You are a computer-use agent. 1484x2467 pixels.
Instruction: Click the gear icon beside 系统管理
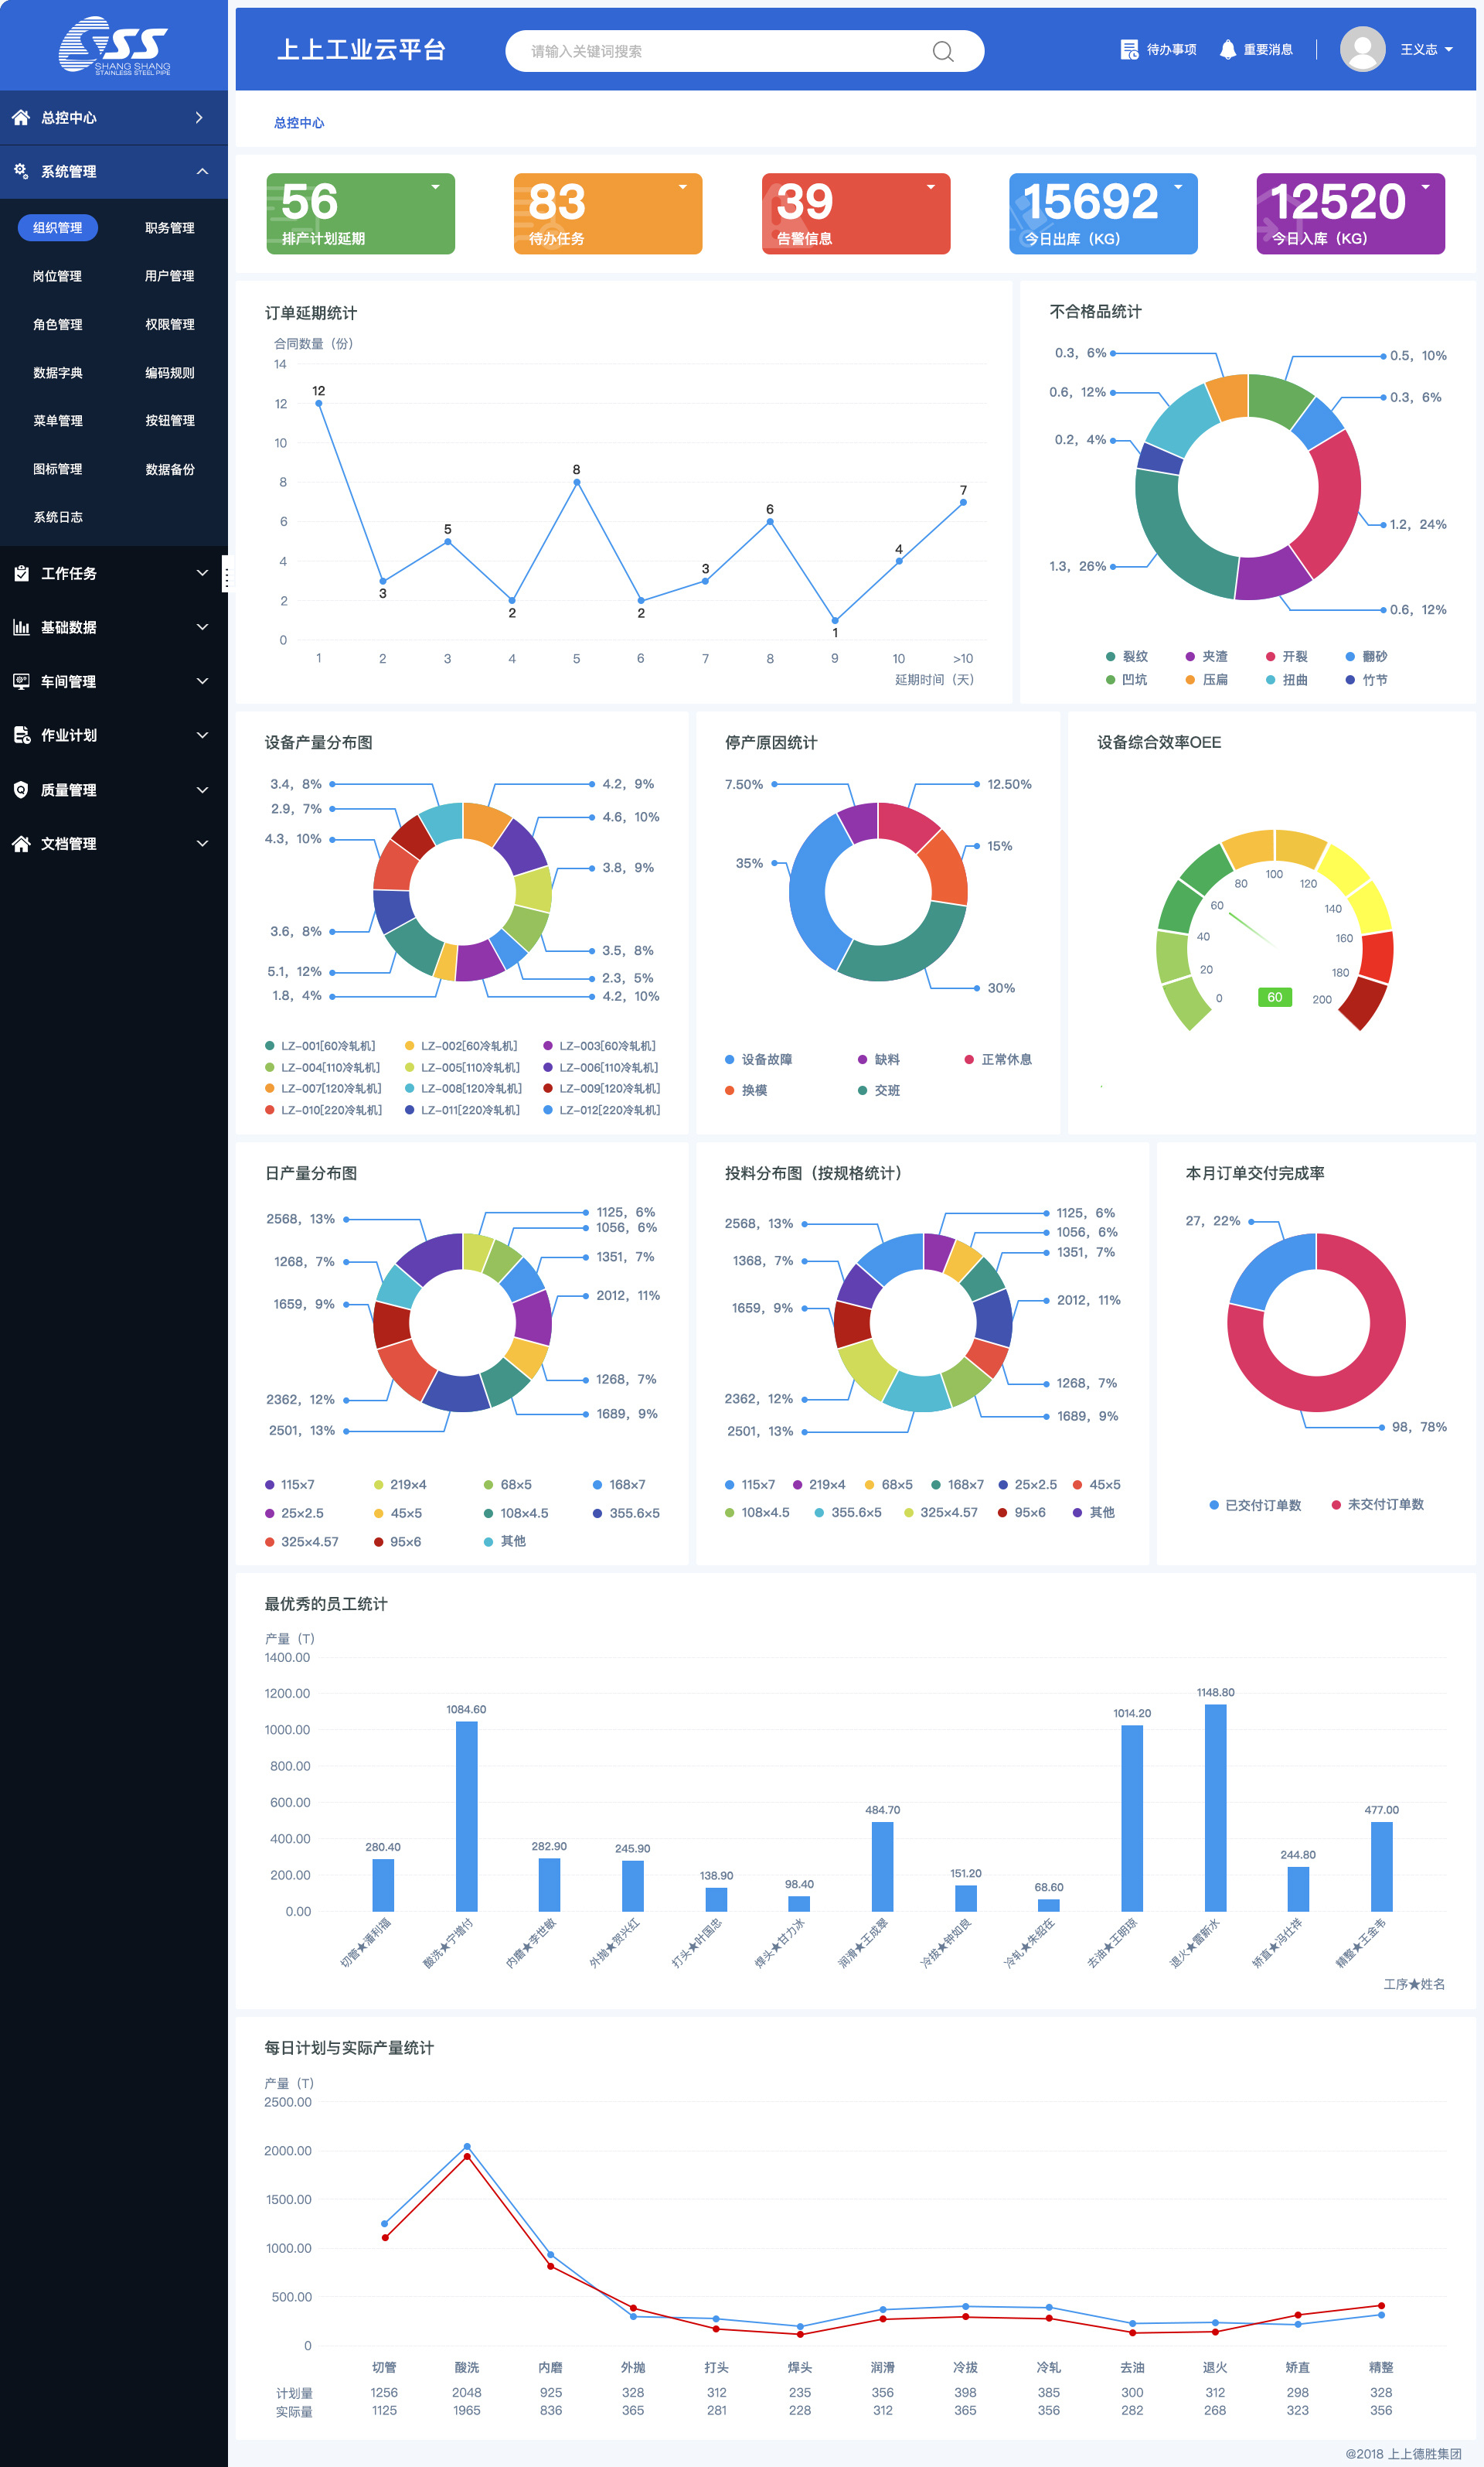(x=21, y=171)
